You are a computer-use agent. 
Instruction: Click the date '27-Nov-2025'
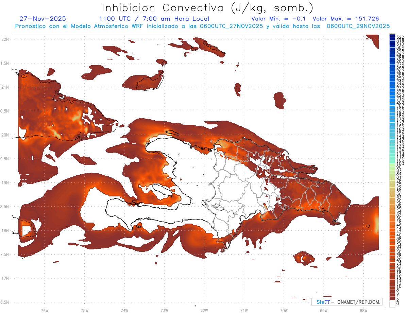(x=42, y=19)
